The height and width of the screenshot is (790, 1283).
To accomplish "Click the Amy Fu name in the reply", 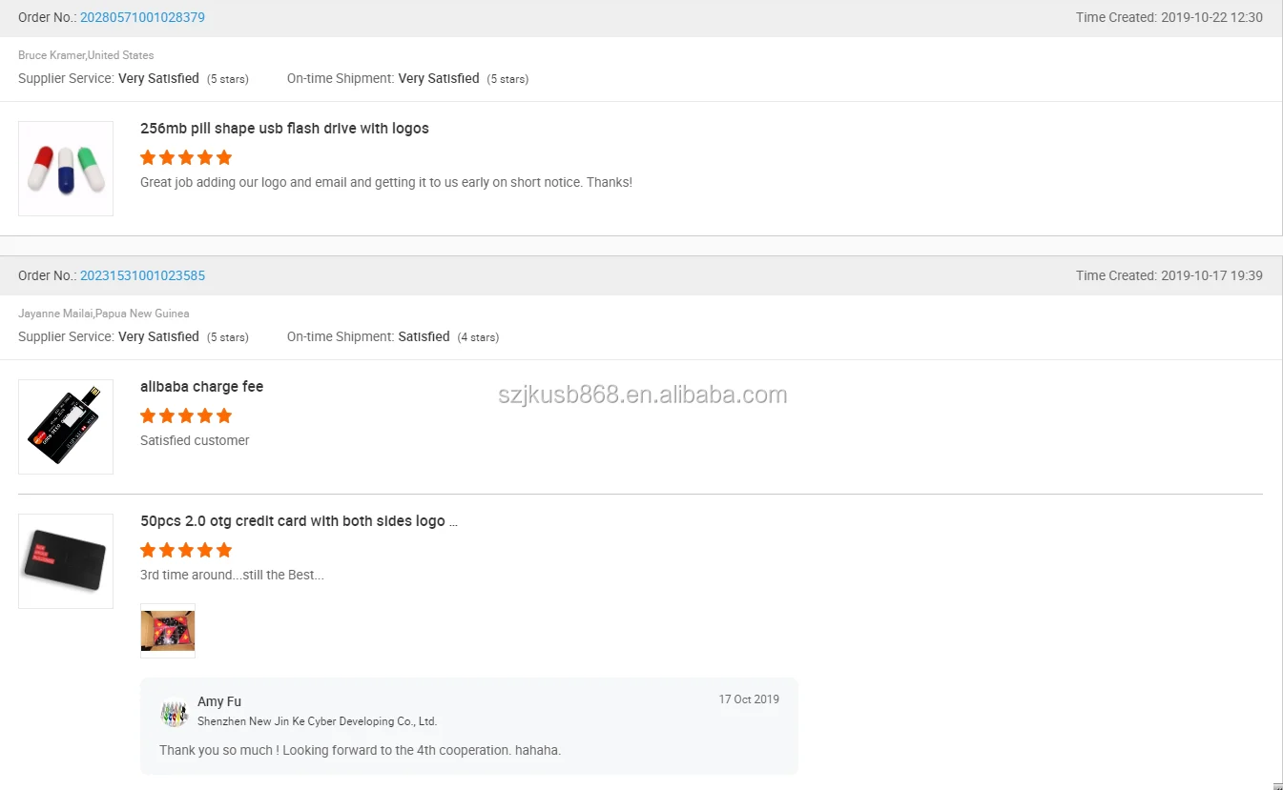I will (x=219, y=701).
